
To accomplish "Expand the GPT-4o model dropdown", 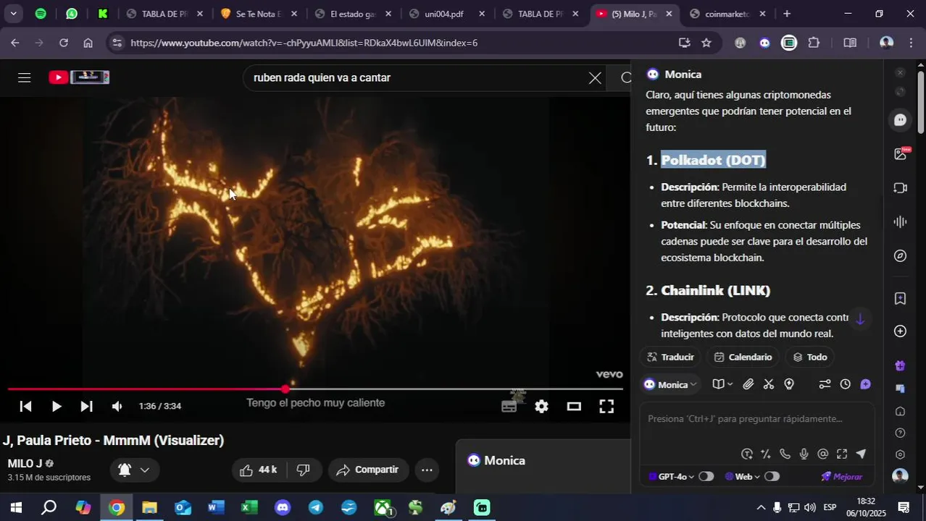I will (671, 477).
